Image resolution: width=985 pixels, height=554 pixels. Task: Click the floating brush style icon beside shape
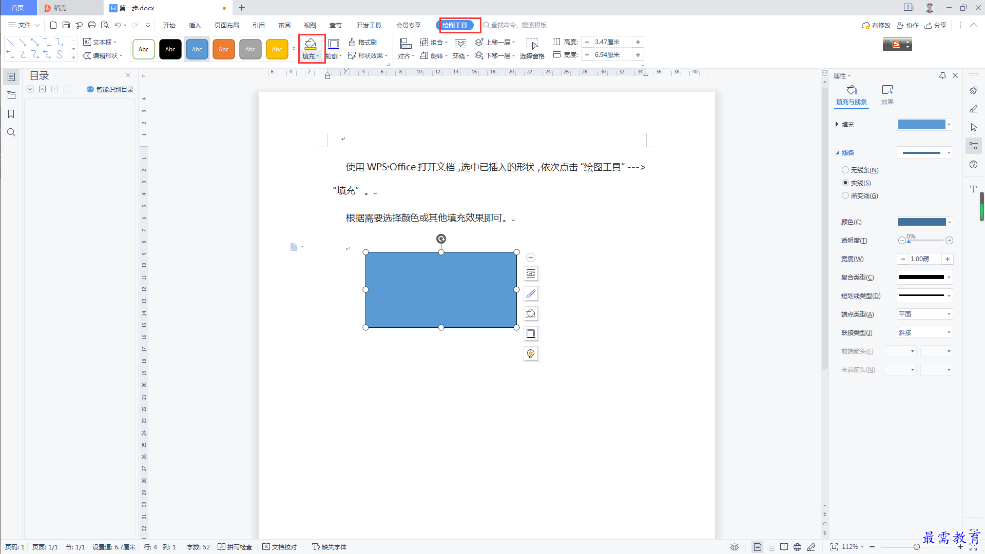(x=531, y=293)
